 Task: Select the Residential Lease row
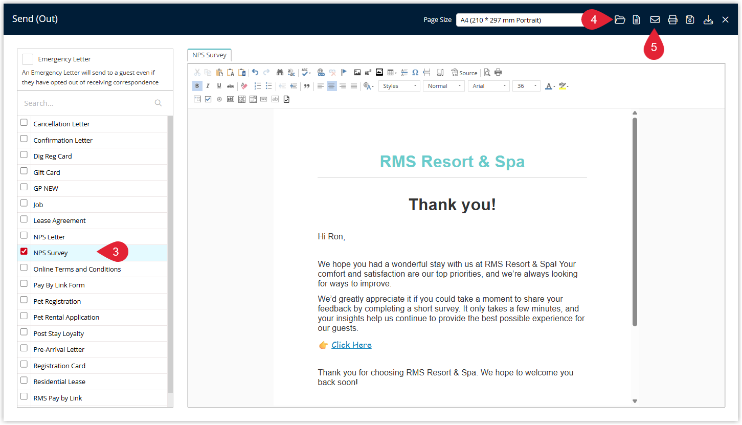tap(93, 382)
